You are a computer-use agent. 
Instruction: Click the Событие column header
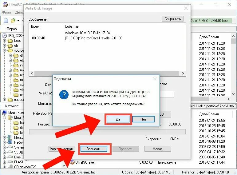72,26
